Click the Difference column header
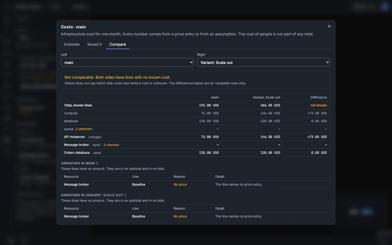Image resolution: width=392 pixels, height=245 pixels. click(x=318, y=97)
